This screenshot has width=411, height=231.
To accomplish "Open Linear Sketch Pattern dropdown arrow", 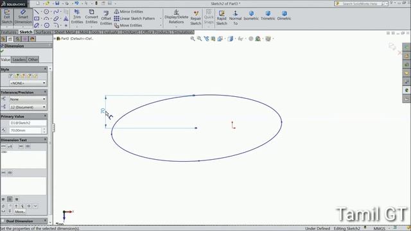I will [x=161, y=19].
